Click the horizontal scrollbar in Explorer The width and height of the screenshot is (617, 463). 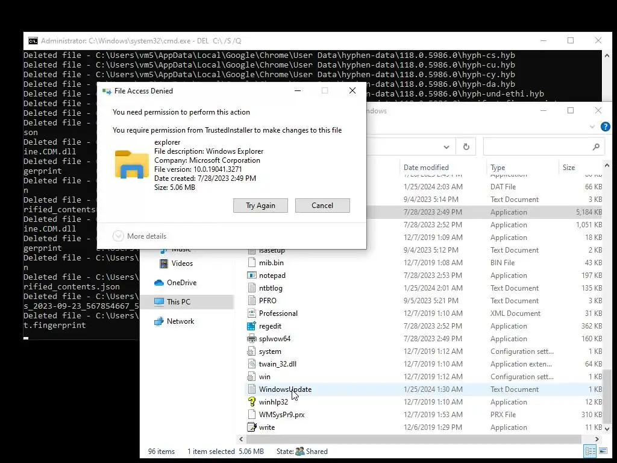413,439
